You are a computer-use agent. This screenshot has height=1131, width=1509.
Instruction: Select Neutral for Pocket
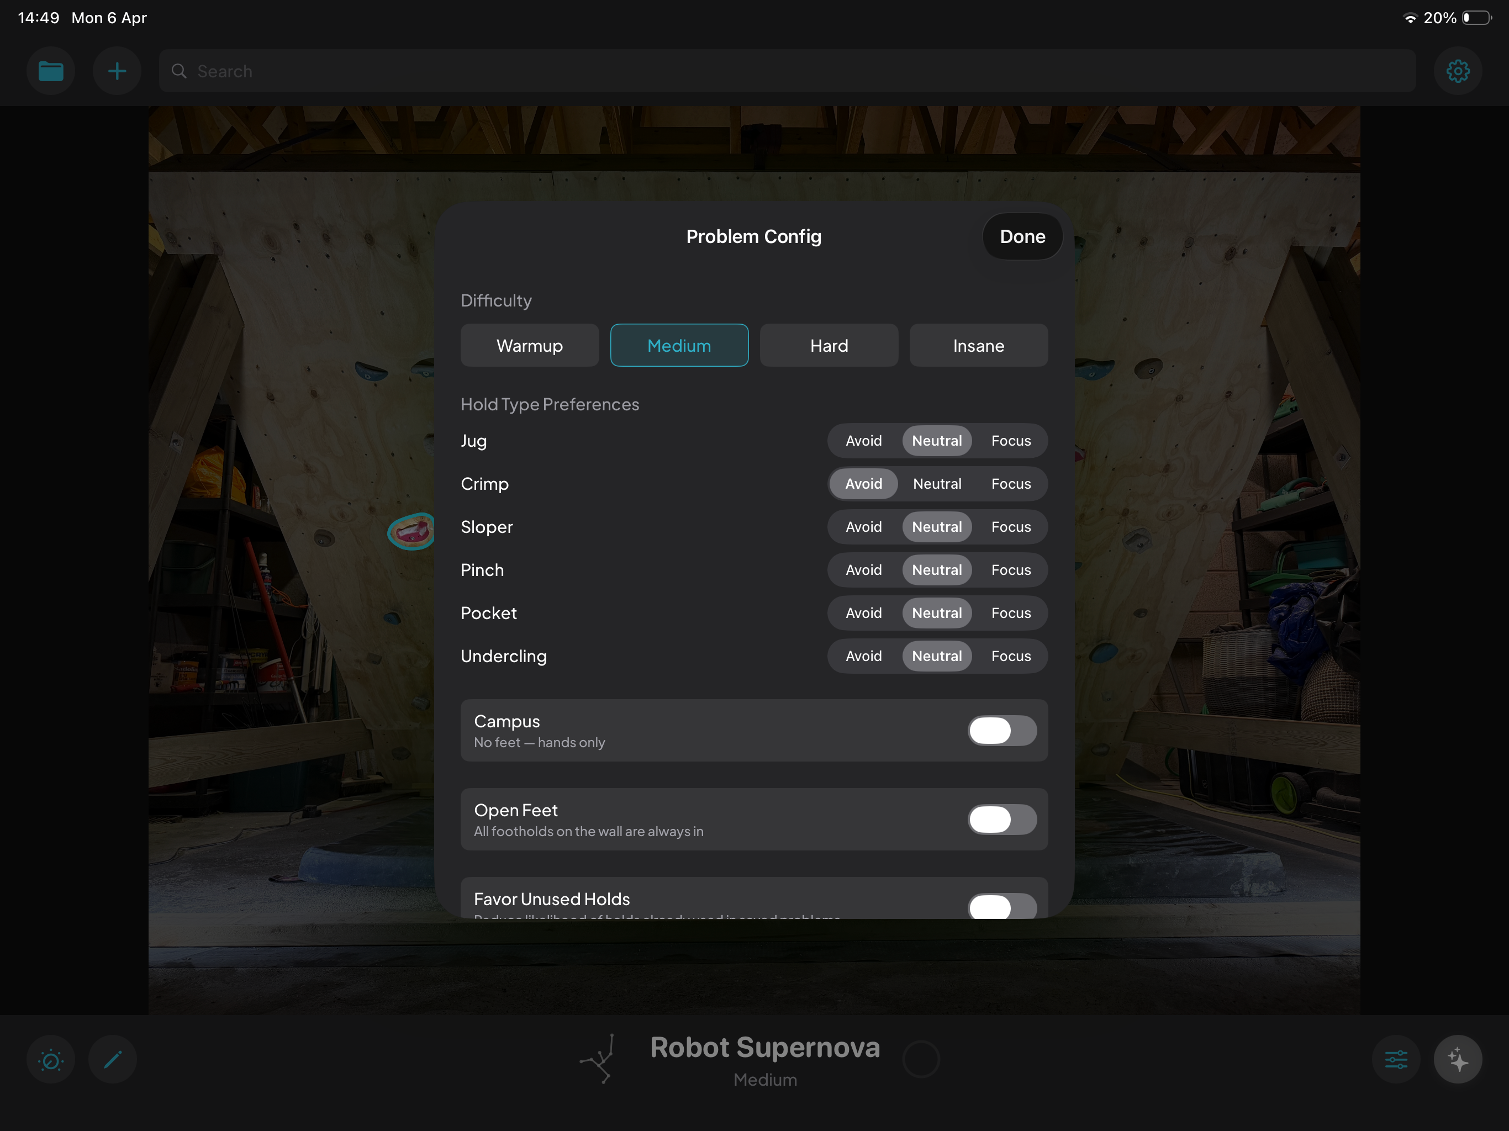tap(937, 612)
